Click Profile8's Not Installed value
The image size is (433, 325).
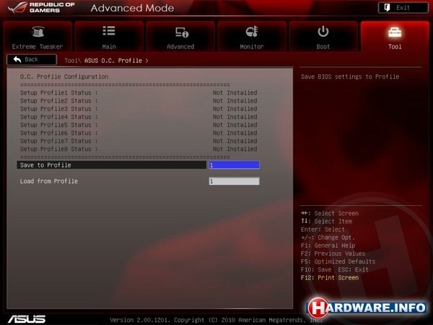235,149
